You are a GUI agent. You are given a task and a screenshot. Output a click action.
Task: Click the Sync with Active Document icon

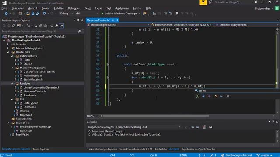tap(35, 26)
